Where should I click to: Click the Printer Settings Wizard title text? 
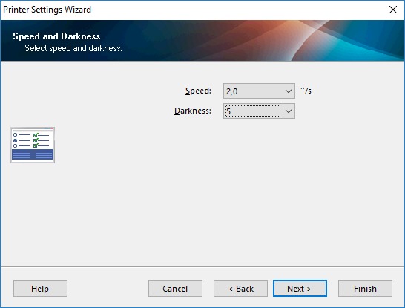point(47,10)
